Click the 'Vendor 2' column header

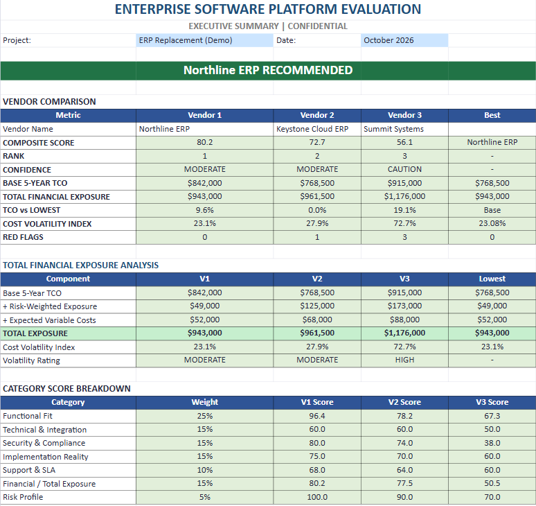coord(317,115)
